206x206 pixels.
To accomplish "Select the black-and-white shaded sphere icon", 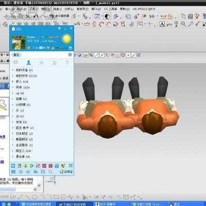I will click(108, 16).
